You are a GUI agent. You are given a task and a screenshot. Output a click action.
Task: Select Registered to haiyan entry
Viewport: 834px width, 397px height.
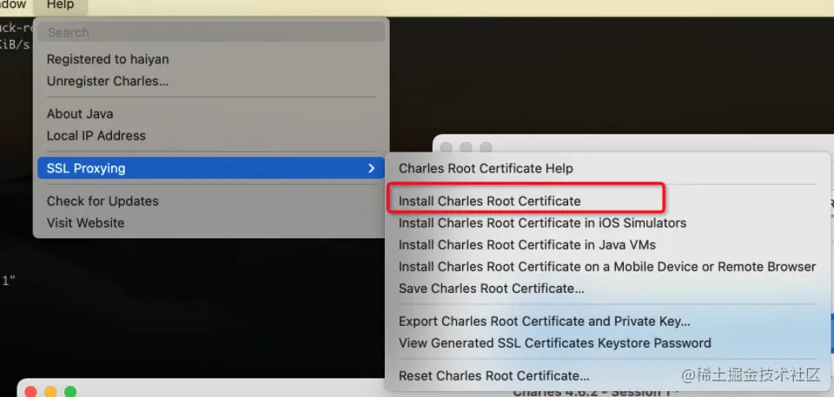coord(211,60)
